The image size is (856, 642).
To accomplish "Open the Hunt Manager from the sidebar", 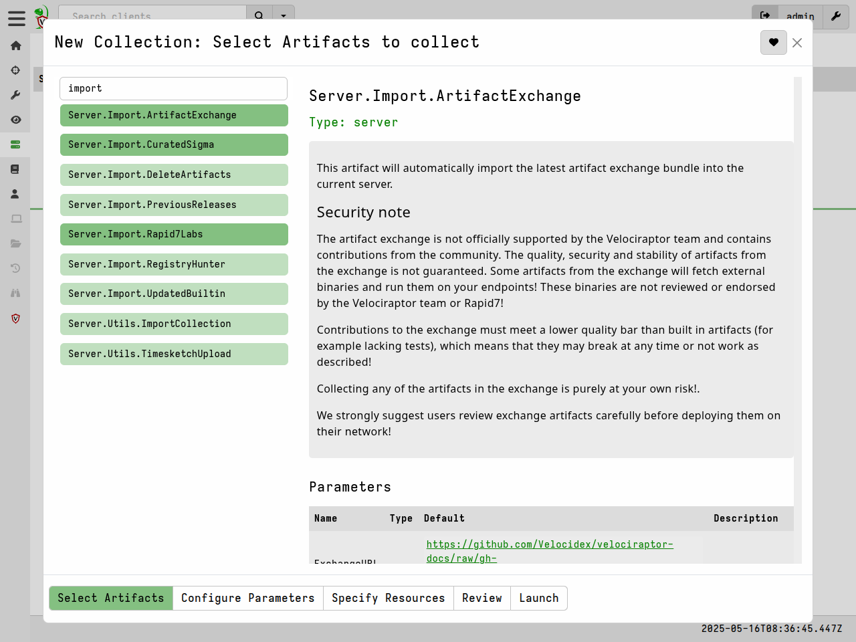I will 15,70.
